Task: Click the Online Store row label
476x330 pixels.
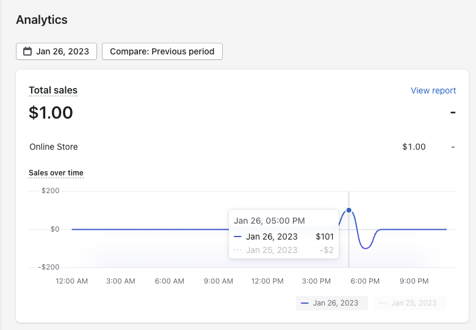Action: click(54, 147)
